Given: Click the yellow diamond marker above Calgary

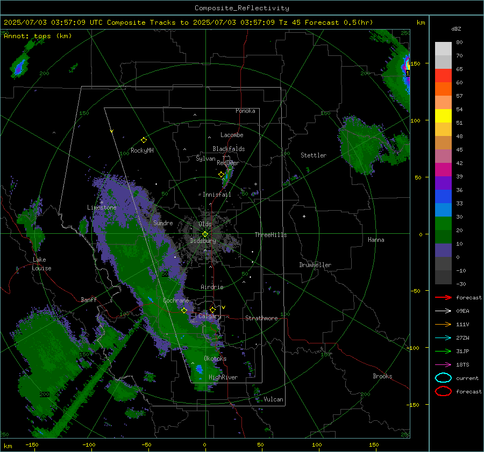Looking at the screenshot, I should 212,310.
